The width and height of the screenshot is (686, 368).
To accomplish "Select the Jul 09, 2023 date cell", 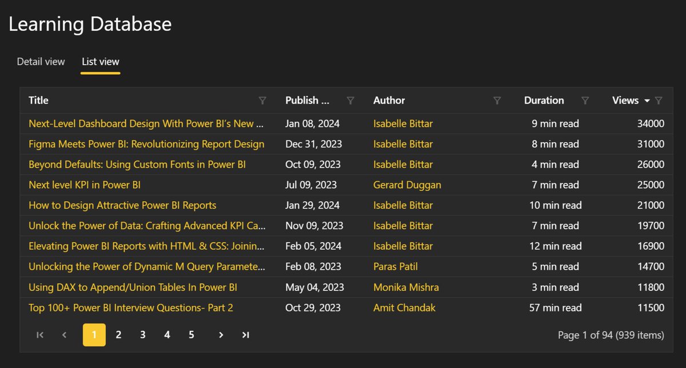I will coord(311,185).
